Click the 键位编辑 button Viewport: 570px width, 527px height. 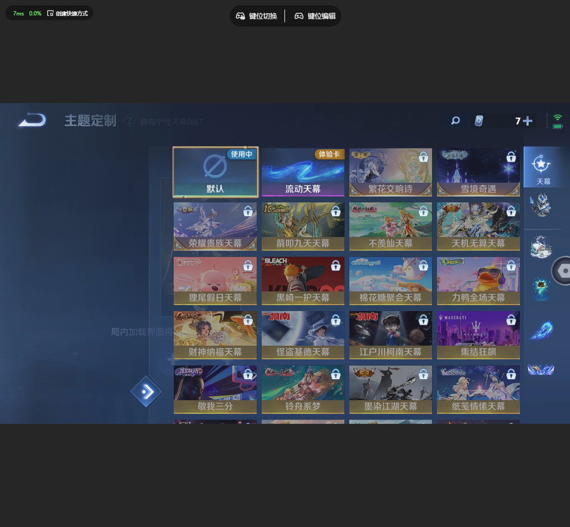[315, 16]
